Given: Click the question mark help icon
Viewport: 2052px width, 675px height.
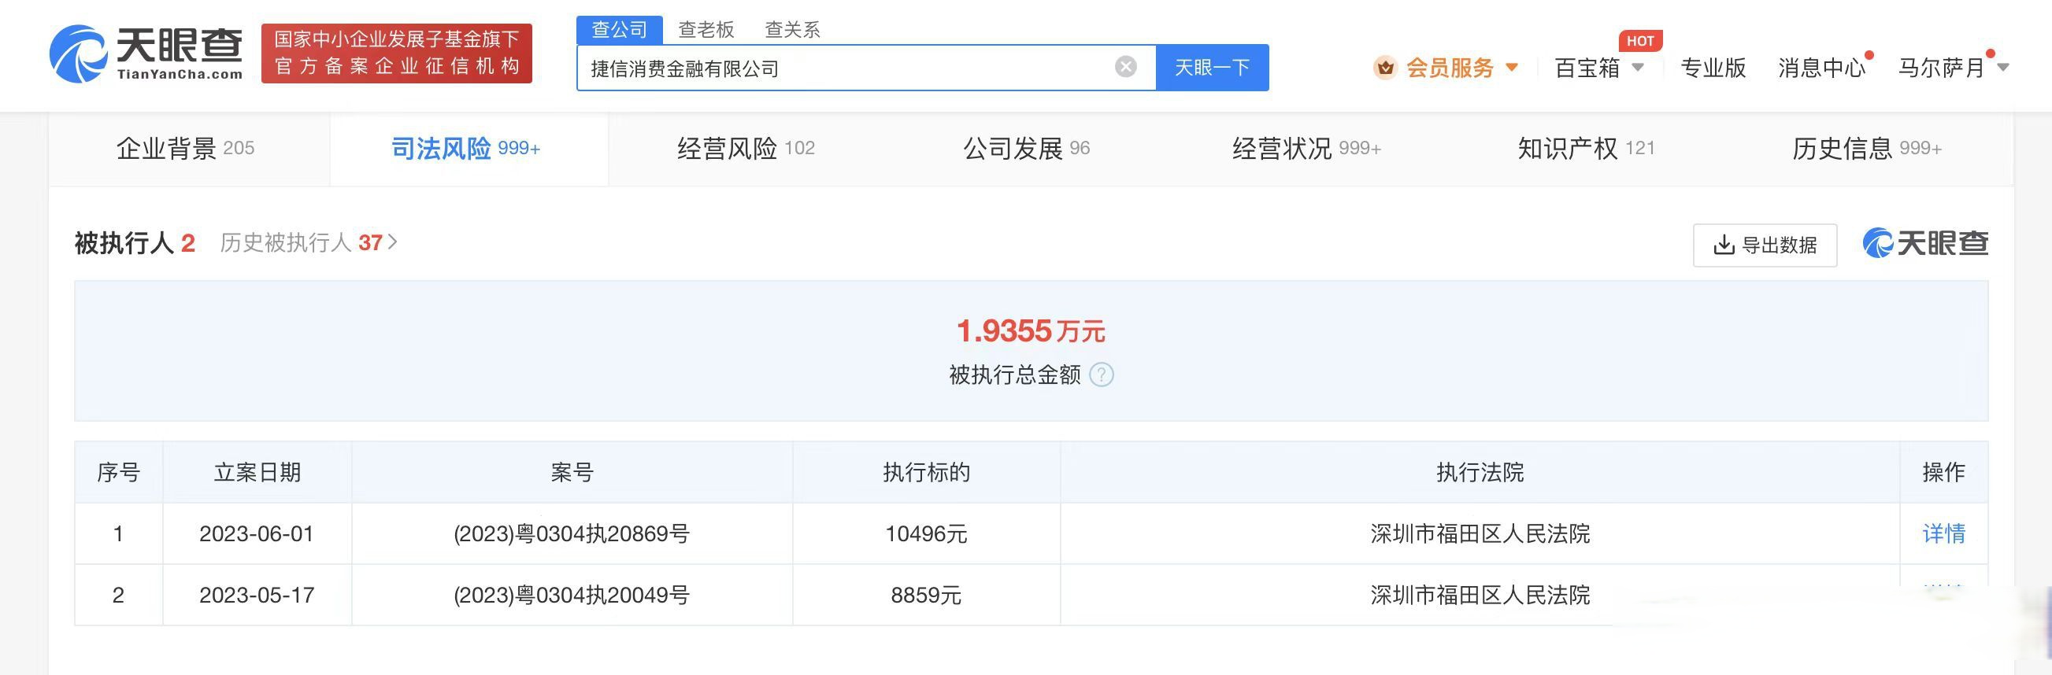Looking at the screenshot, I should coord(1101,374).
